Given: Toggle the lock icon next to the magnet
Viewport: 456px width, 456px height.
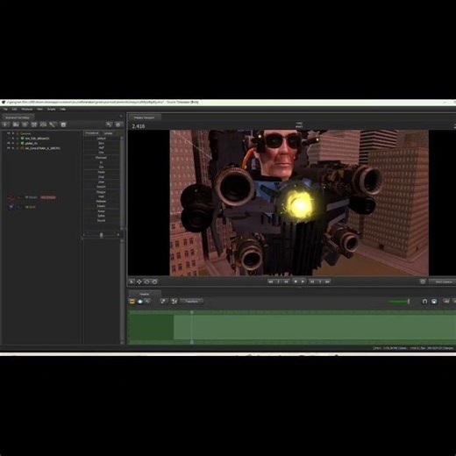Looking at the screenshot, I should point(434,302).
